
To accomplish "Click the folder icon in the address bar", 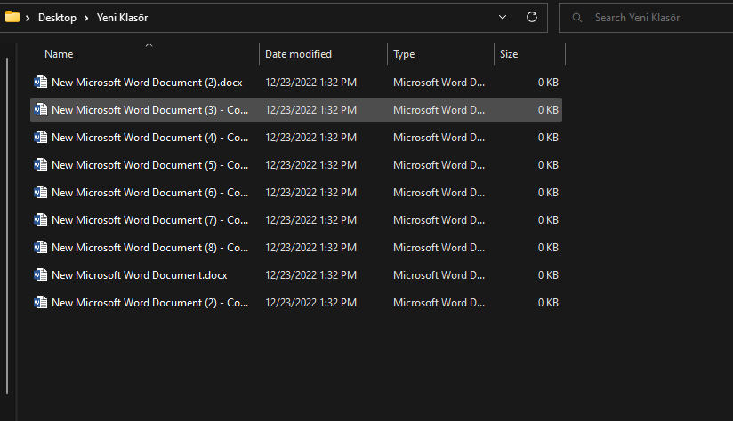I will click(x=12, y=17).
